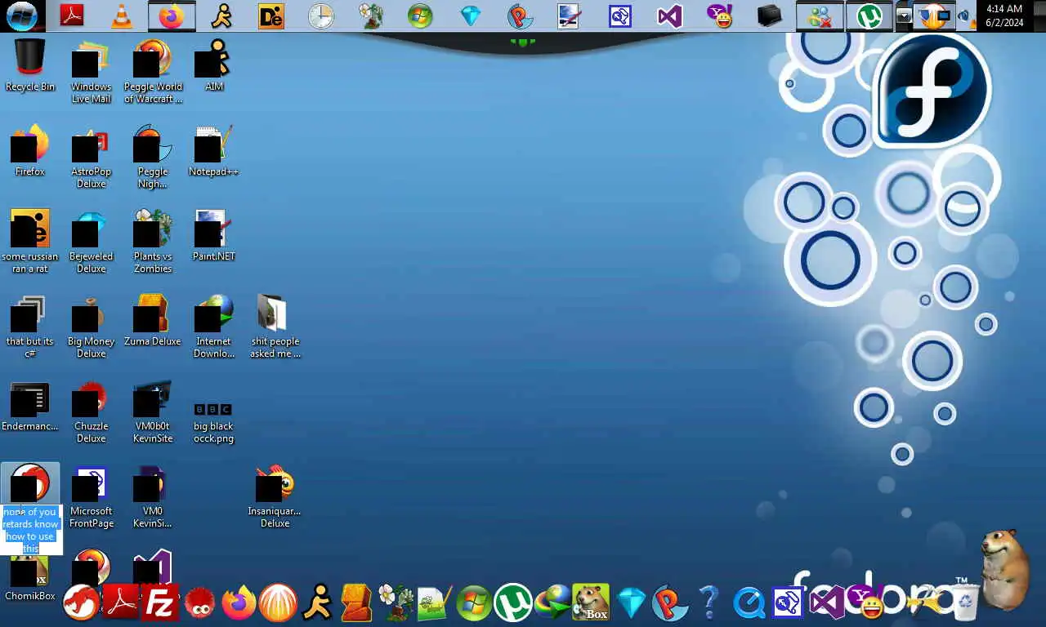The width and height of the screenshot is (1046, 627).
Task: Select Bejeweled Deluxe desktop icon
Action: coord(91,241)
